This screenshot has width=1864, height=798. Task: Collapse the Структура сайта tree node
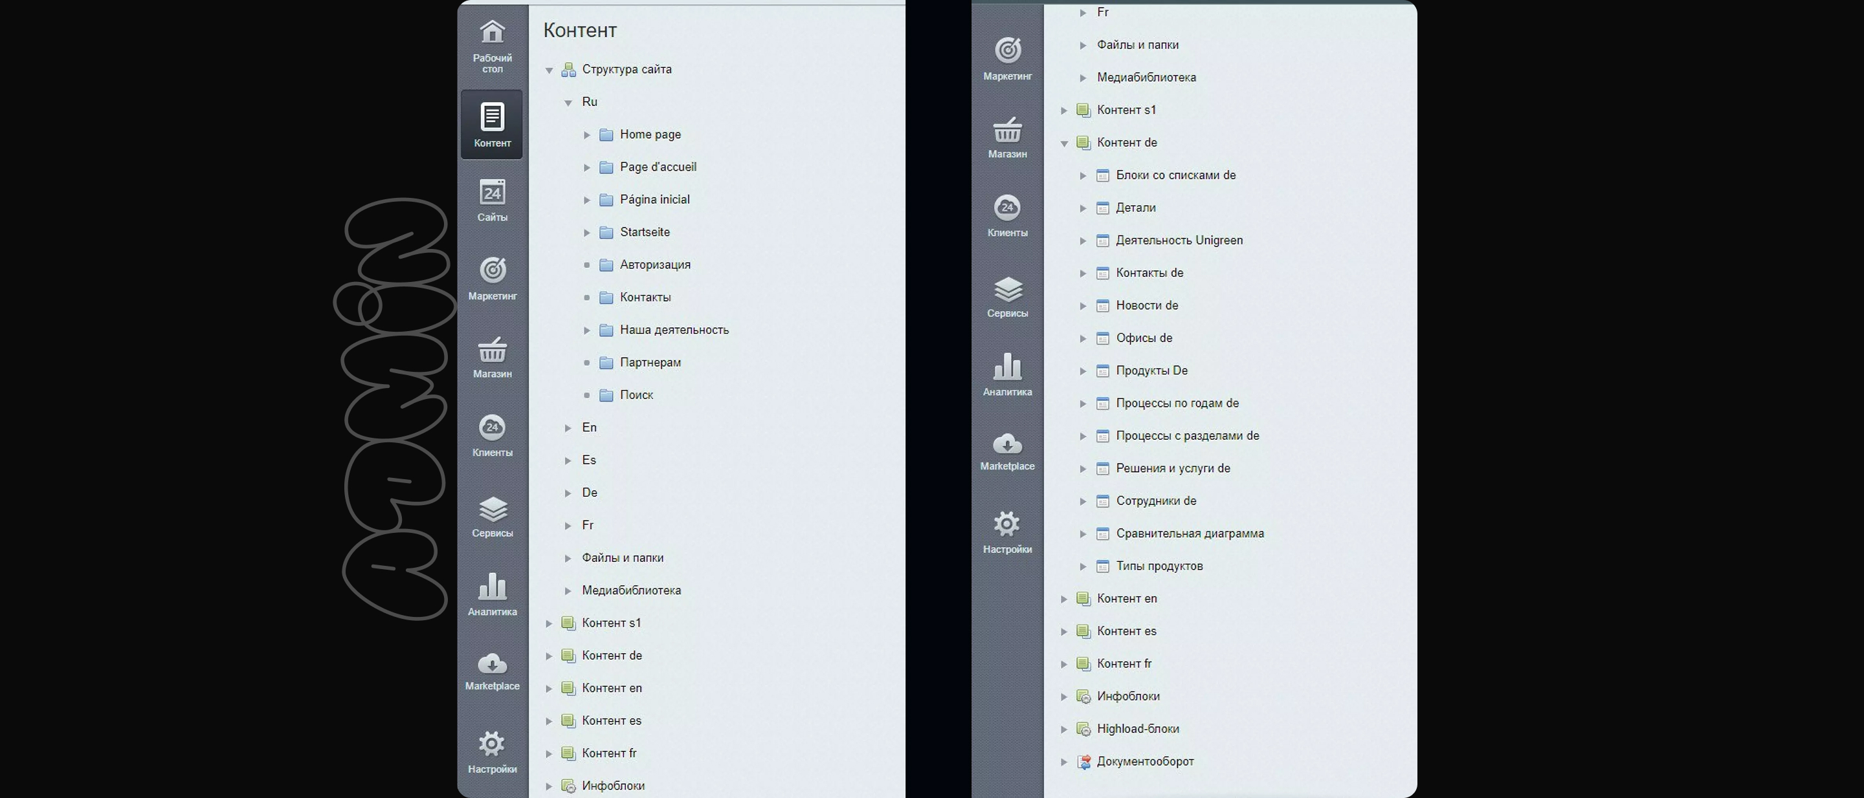(549, 70)
